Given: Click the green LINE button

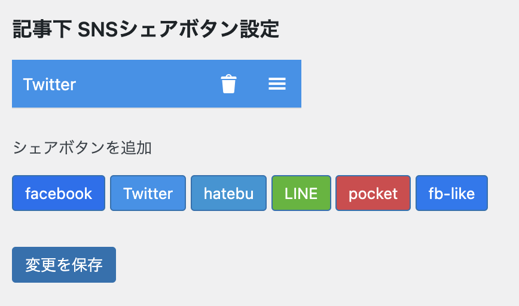Looking at the screenshot, I should click(x=301, y=193).
